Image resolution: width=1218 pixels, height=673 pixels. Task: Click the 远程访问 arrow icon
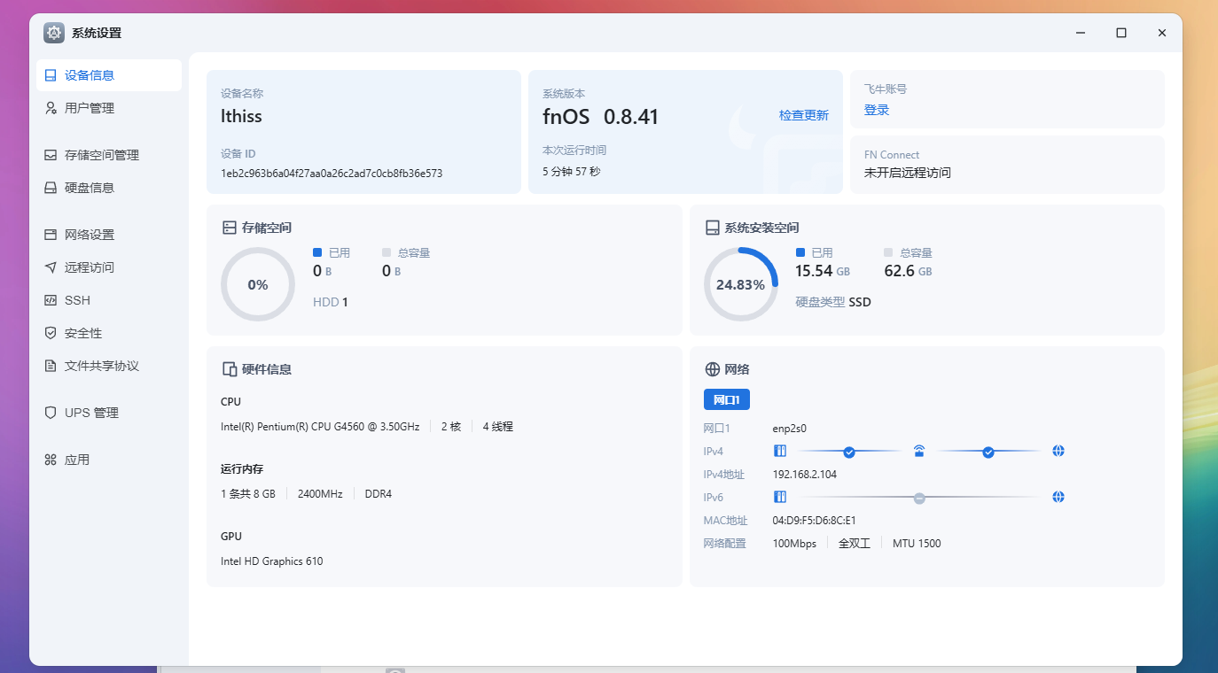pos(51,267)
